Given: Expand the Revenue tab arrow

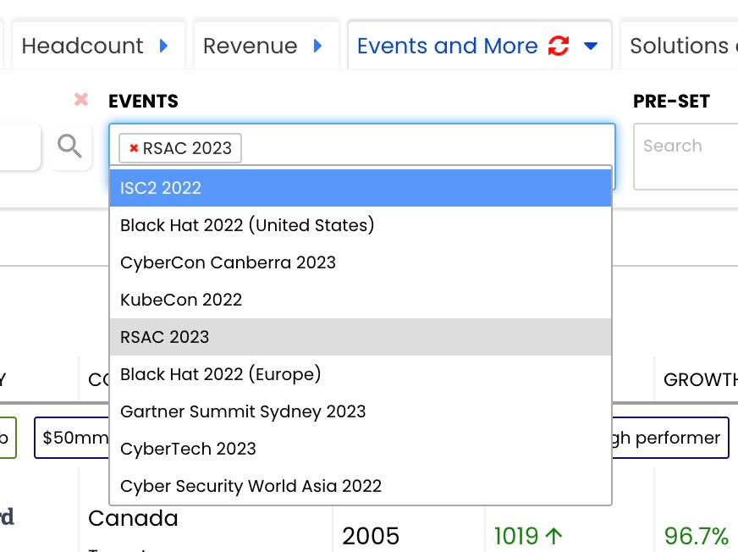Looking at the screenshot, I should [x=317, y=46].
